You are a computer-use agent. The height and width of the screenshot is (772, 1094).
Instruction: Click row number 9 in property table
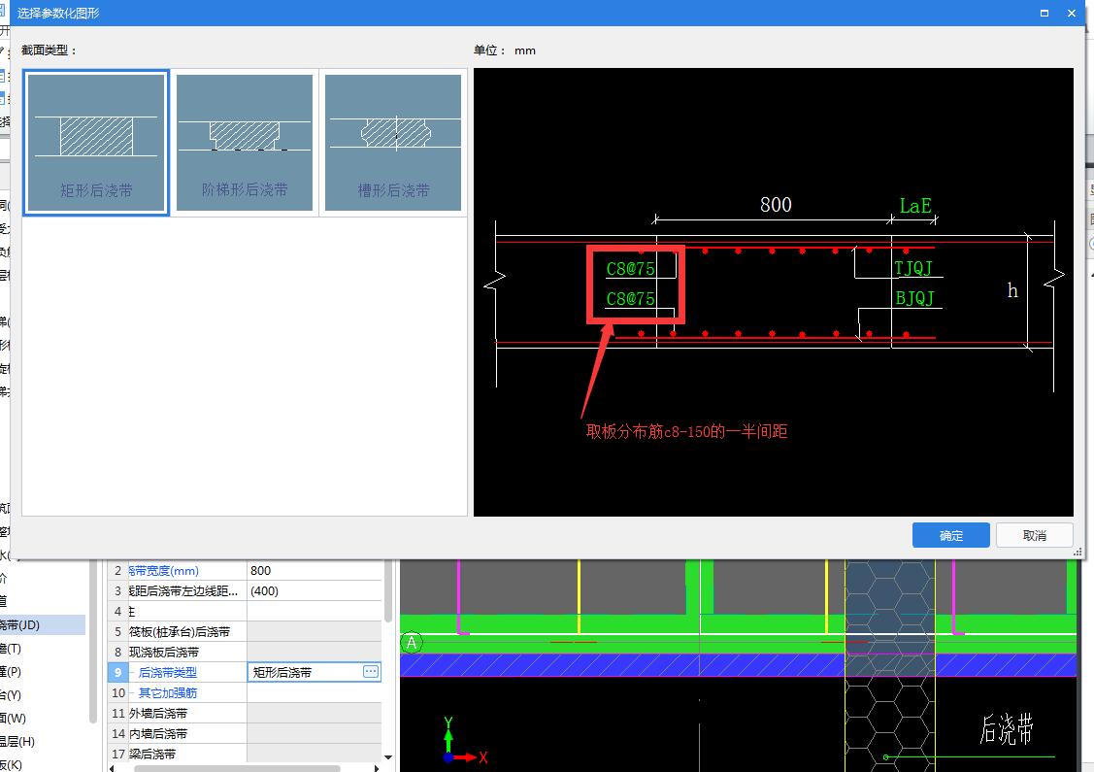tap(117, 672)
